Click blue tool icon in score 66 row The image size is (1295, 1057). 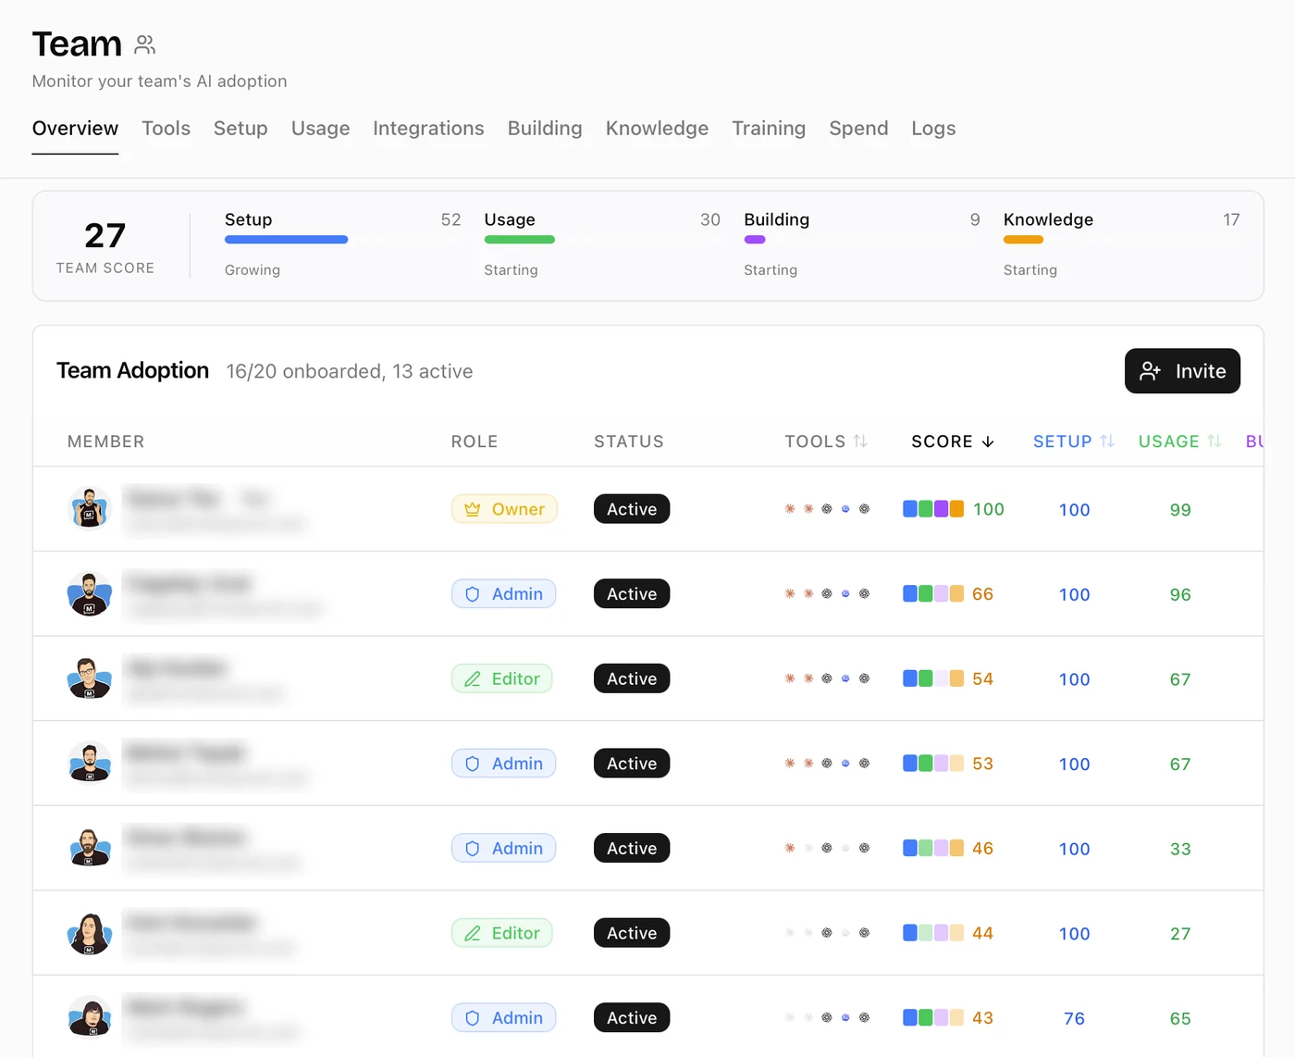click(845, 594)
